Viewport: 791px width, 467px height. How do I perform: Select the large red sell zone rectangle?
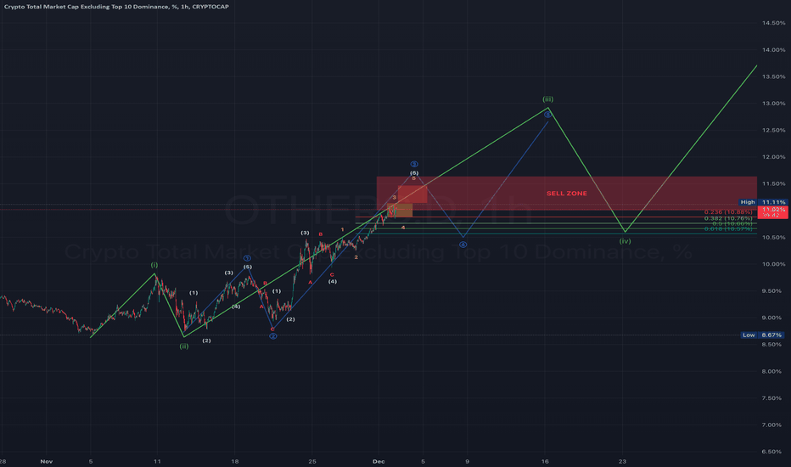[566, 194]
